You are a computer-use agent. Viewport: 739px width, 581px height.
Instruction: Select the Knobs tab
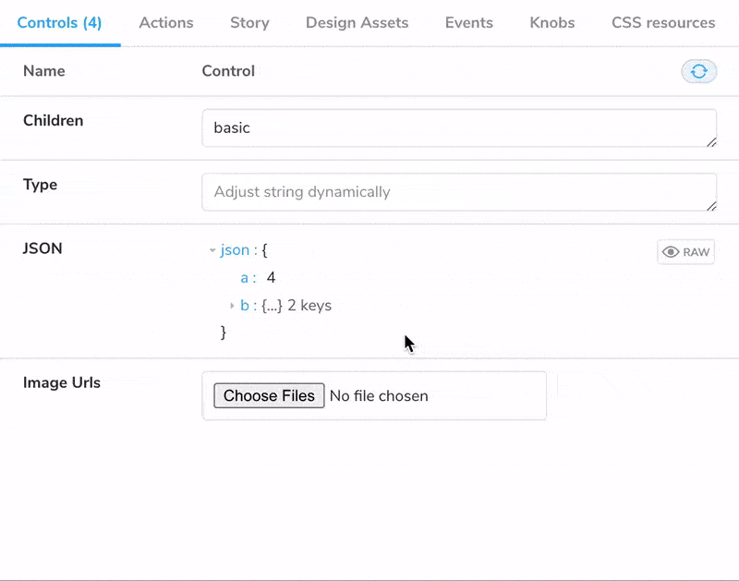551,22
